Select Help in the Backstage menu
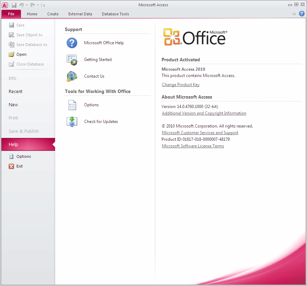Screen dimensions: 307x286 click(28, 145)
